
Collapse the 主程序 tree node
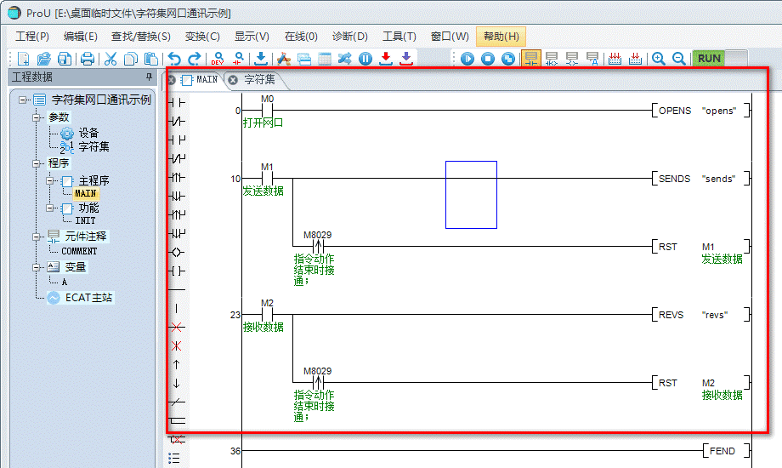click(x=50, y=180)
